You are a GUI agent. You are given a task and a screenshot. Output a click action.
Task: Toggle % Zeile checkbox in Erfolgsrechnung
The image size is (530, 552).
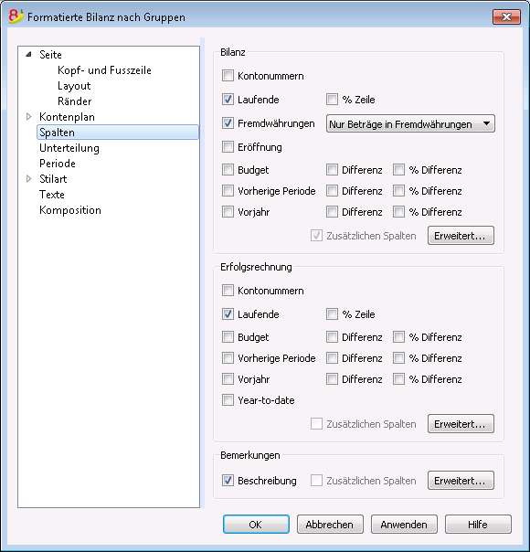[x=332, y=314]
